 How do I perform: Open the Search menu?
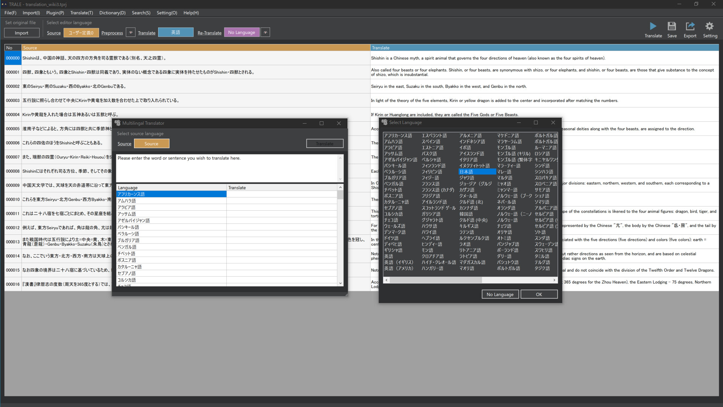click(140, 12)
